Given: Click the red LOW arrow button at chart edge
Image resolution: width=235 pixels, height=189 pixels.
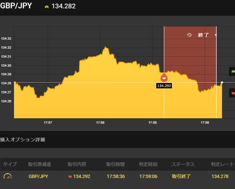Looking at the screenshot, I should [233, 93].
